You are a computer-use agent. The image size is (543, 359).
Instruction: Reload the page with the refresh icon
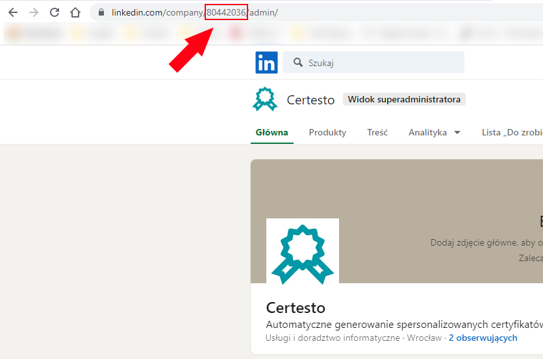click(x=55, y=12)
